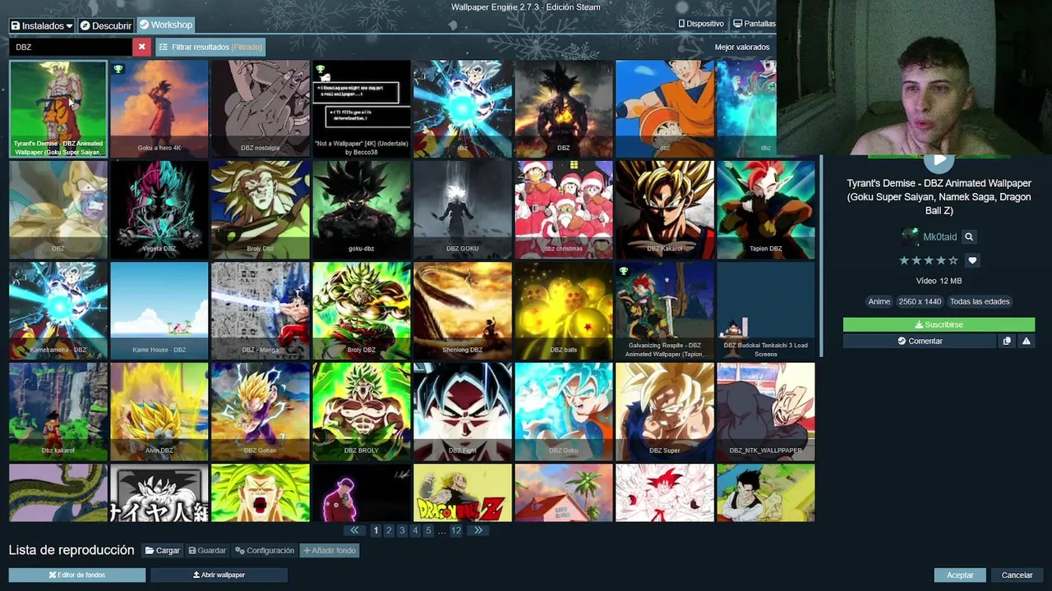Viewport: 1052px width, 591px height.
Task: Select the DBZ Gohan wallpaper
Action: coord(261,411)
